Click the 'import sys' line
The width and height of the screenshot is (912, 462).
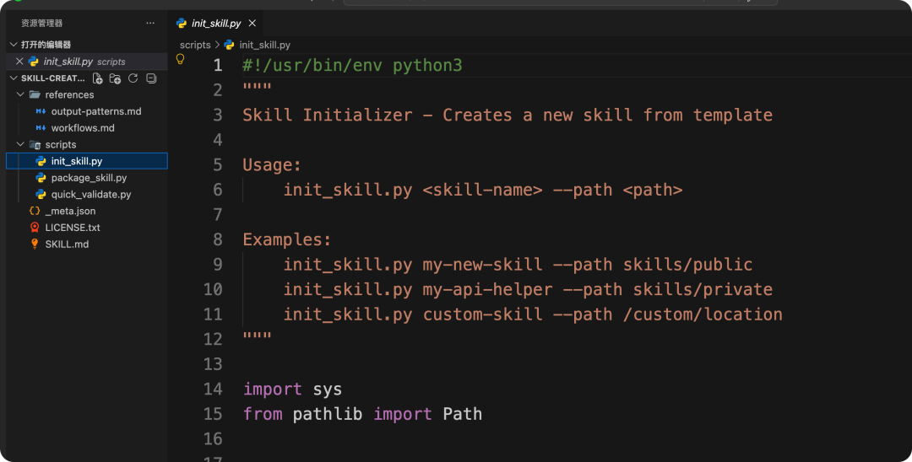coord(292,389)
